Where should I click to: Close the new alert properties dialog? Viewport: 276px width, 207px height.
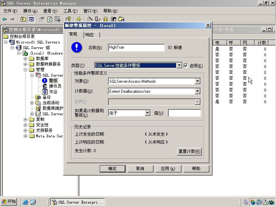tap(208, 26)
